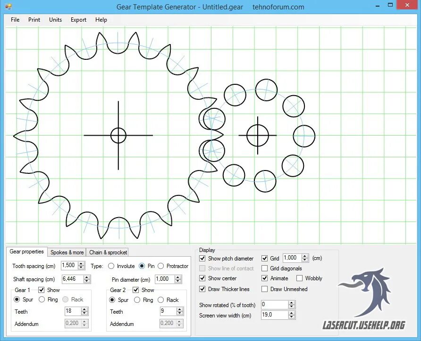
Task: Toggle Draw Thicker lines
Action: click(x=202, y=289)
